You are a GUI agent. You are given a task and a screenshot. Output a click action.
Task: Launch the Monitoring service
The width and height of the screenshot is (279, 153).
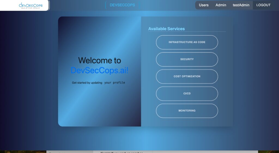[187, 111]
